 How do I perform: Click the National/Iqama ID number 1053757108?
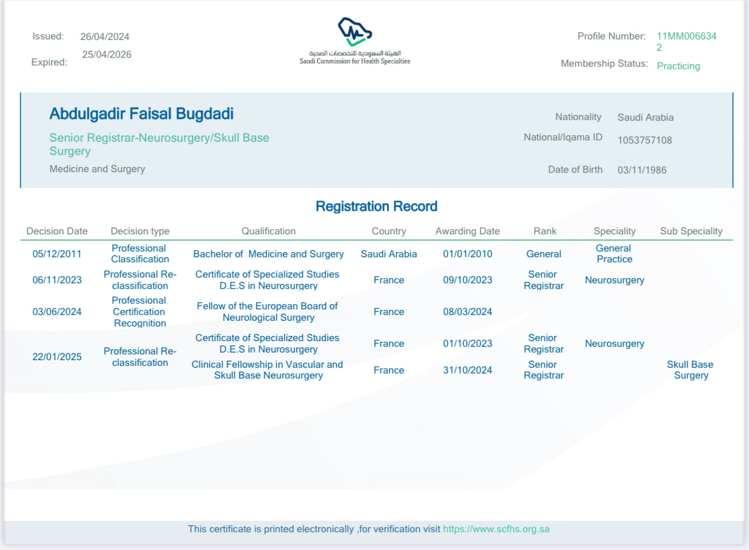pos(644,140)
